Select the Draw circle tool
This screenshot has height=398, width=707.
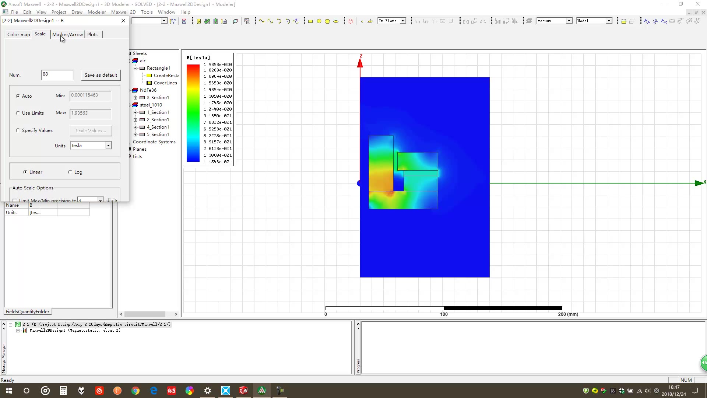(319, 21)
